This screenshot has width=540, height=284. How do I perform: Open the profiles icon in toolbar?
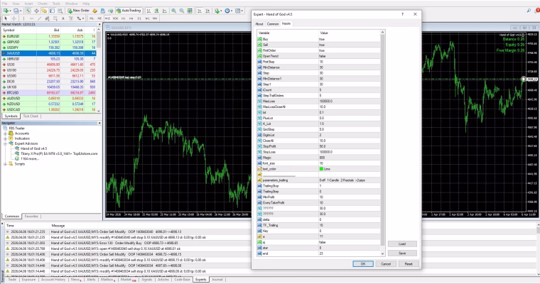(17, 11)
